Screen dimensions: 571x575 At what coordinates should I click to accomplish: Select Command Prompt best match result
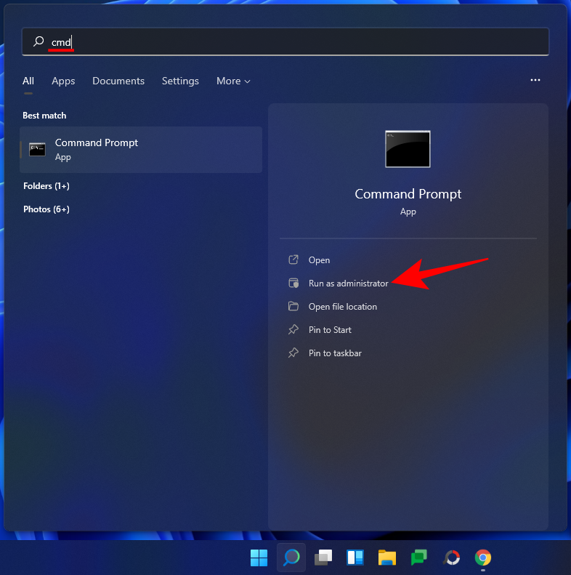pyautogui.click(x=141, y=150)
